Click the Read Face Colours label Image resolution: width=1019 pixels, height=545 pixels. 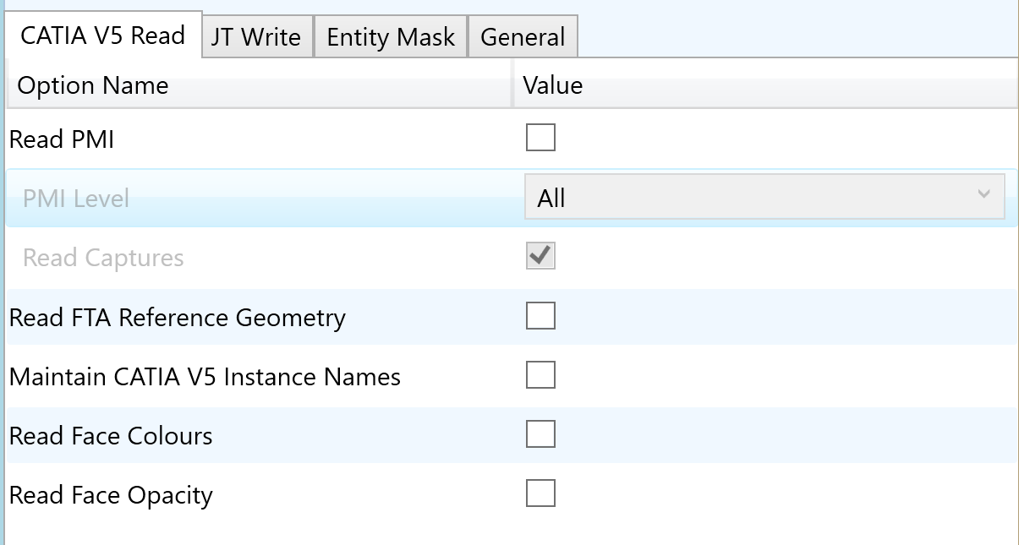coord(111,436)
